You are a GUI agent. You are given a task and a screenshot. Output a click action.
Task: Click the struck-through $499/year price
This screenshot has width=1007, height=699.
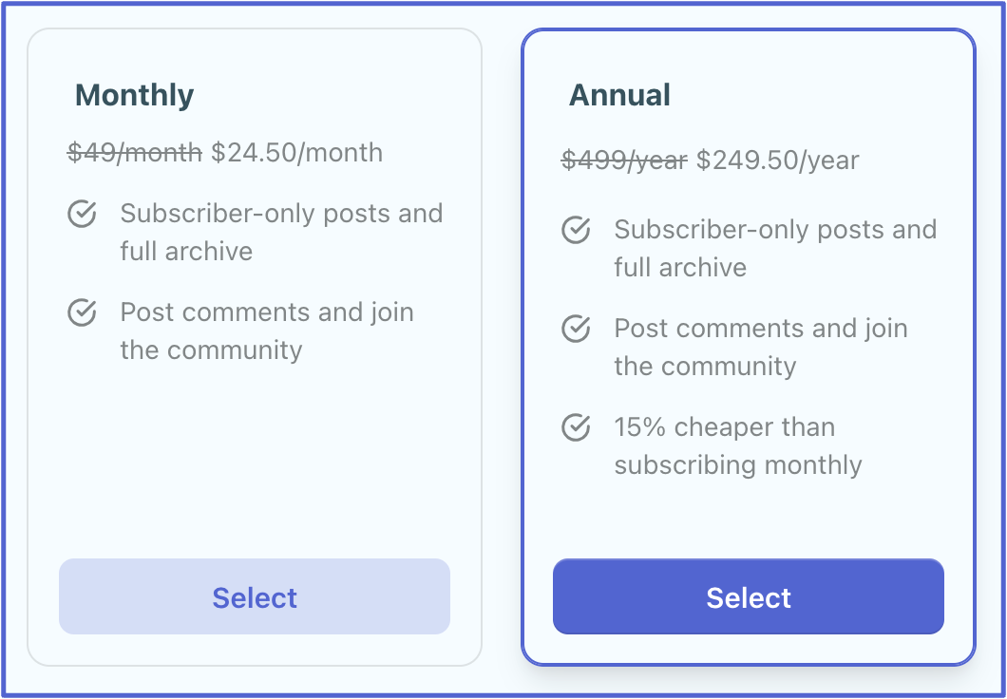[624, 160]
